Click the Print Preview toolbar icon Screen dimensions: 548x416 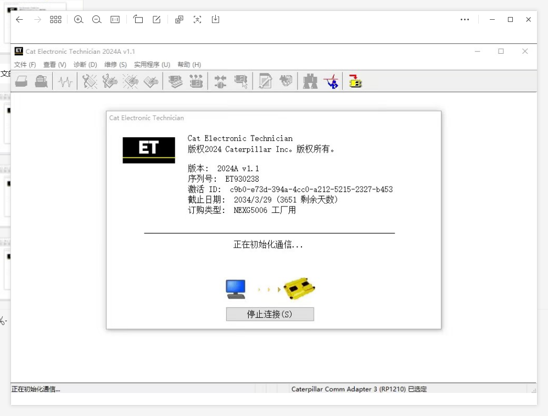click(41, 82)
